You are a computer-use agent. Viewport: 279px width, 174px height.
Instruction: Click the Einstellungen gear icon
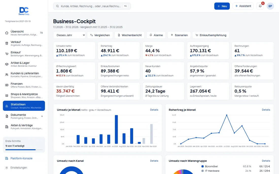tap(7, 168)
